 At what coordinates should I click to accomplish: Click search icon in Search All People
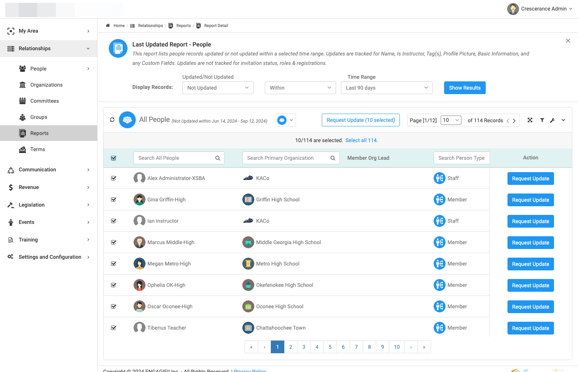(x=218, y=158)
